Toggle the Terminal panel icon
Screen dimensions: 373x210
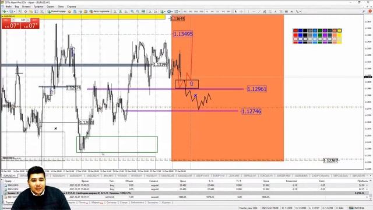36,12
